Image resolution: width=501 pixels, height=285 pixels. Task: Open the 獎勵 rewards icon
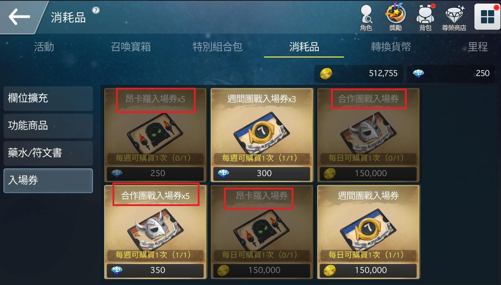pos(395,18)
